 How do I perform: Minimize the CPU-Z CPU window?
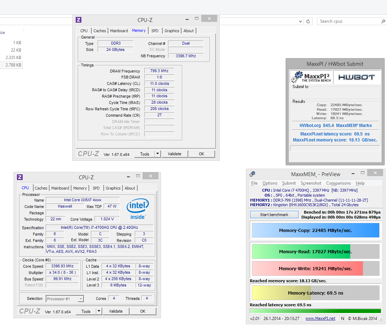click(128, 176)
